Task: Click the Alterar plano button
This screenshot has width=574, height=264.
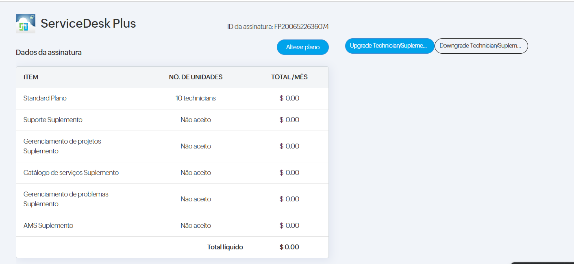Action: point(302,47)
